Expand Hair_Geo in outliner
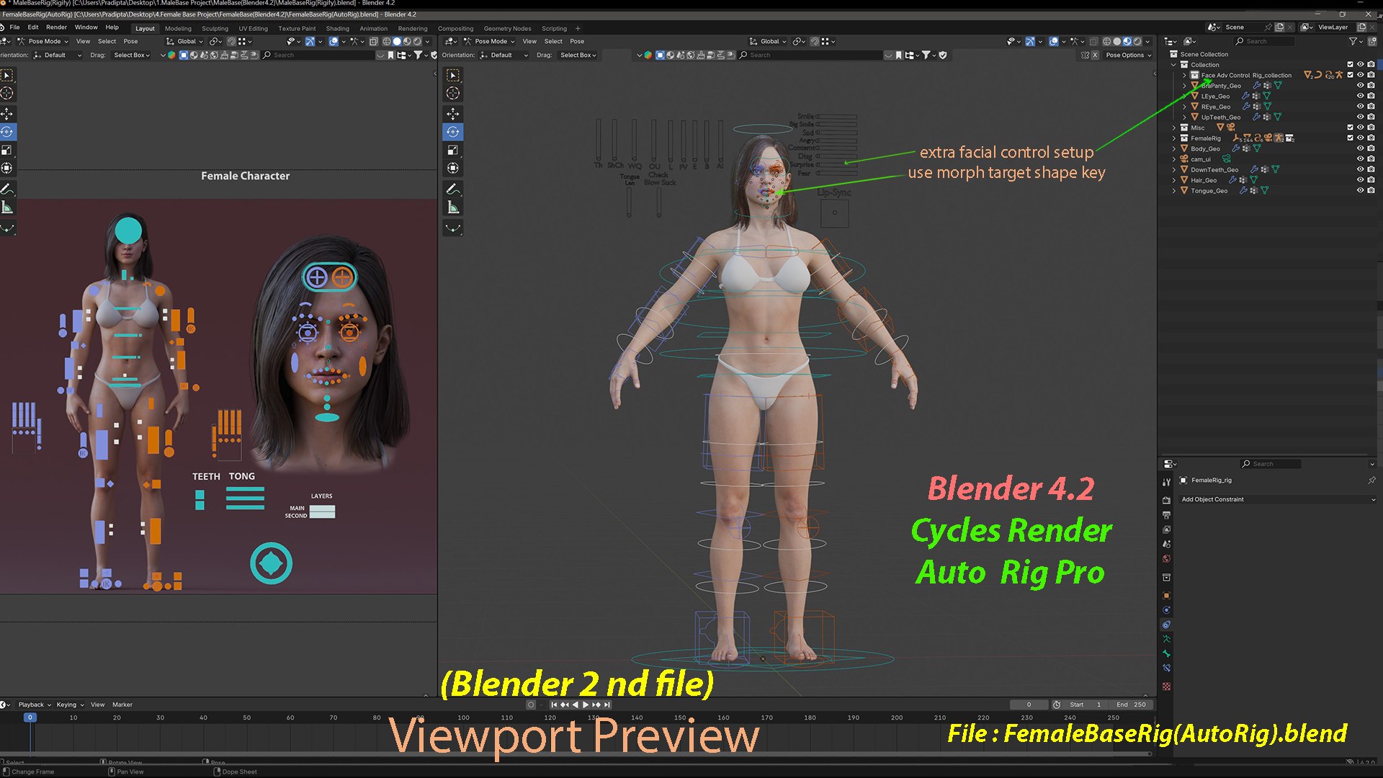The width and height of the screenshot is (1383, 778). 1174,180
